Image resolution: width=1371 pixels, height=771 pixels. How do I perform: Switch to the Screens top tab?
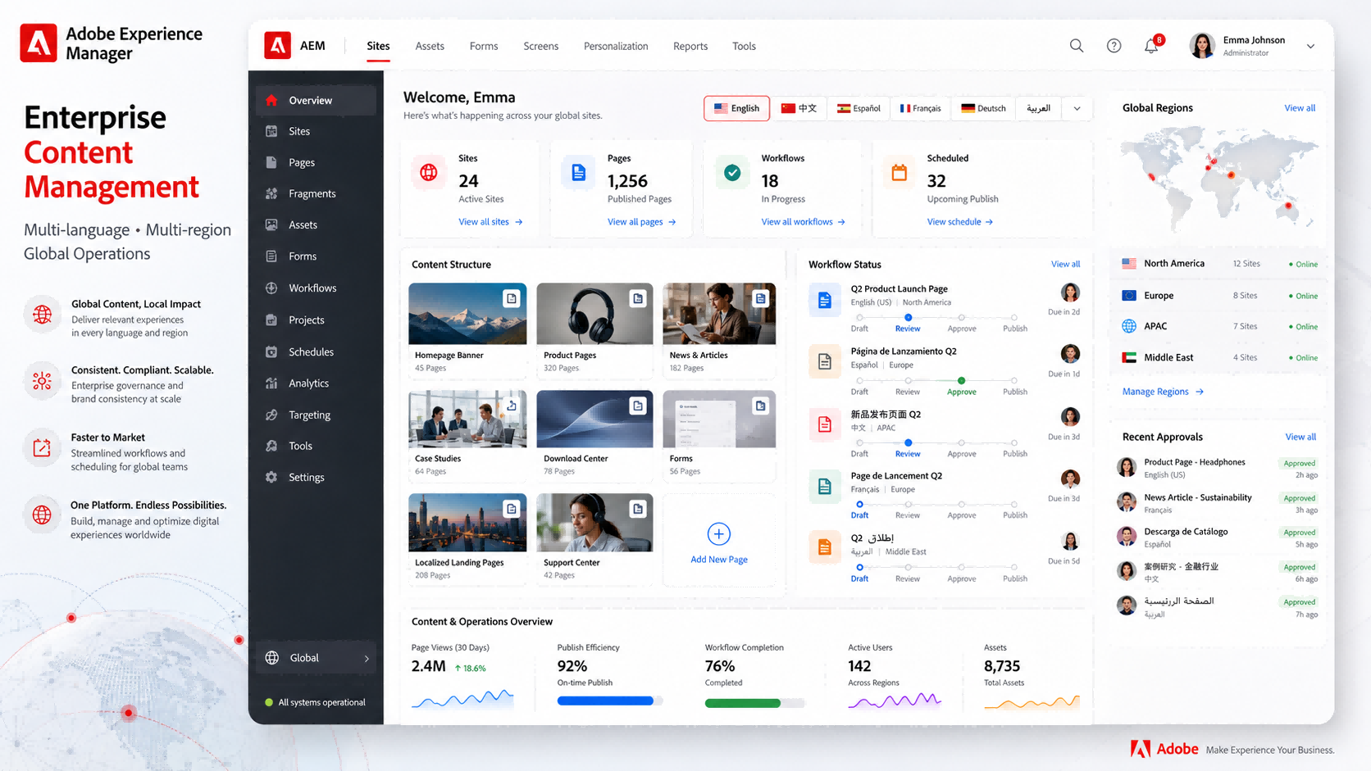[x=541, y=46]
